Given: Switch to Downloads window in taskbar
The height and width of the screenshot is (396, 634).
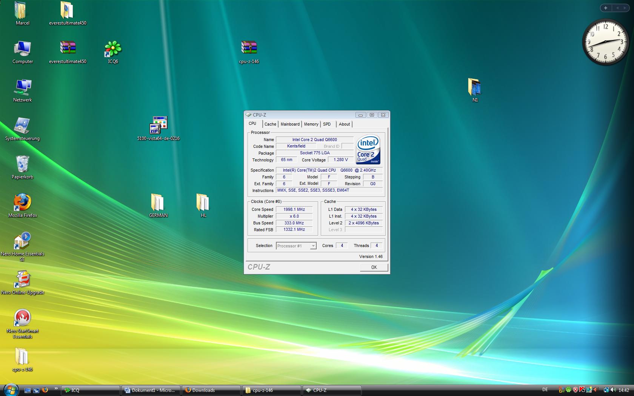Looking at the screenshot, I should pos(211,390).
